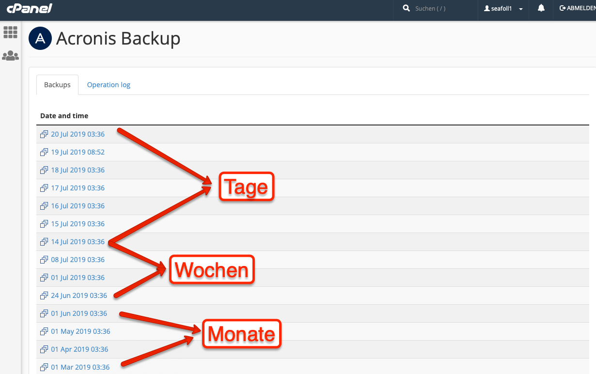
Task: Open the 24 Jun 2019 03:36 backup
Action: point(79,296)
